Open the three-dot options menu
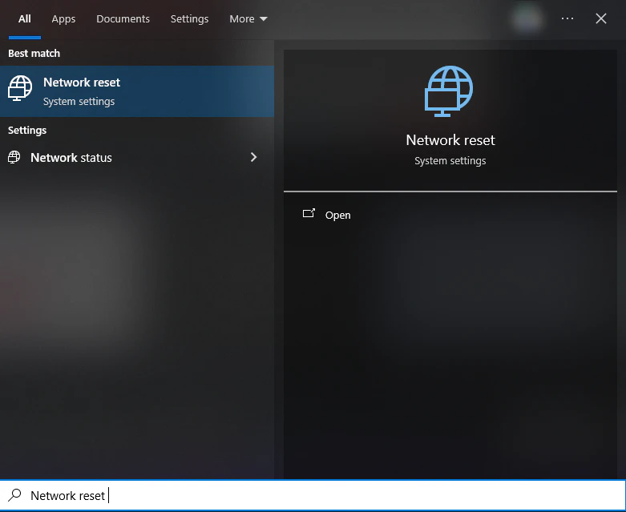This screenshot has width=626, height=512. (567, 18)
